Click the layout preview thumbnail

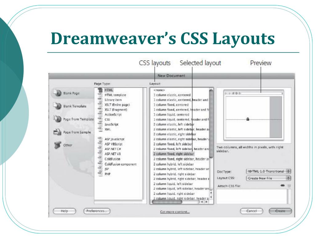pos(253,115)
